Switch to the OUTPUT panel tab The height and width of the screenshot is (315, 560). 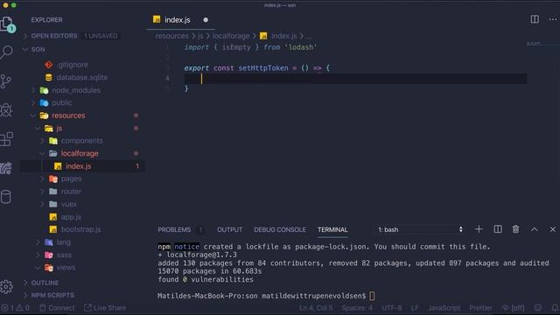click(229, 229)
